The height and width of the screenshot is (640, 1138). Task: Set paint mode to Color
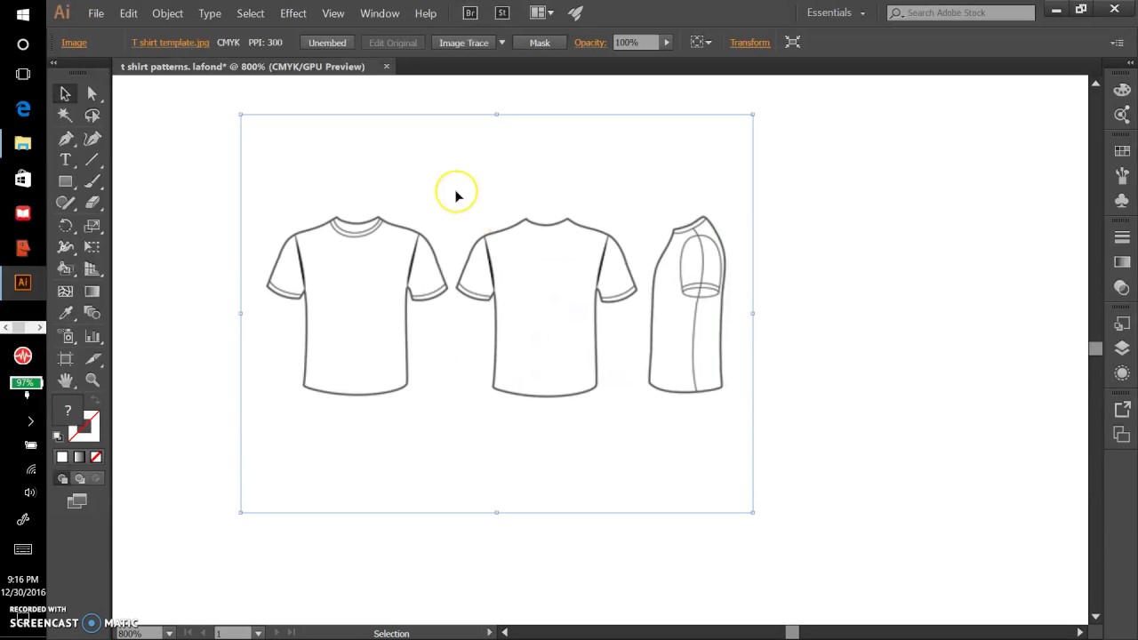coord(61,457)
